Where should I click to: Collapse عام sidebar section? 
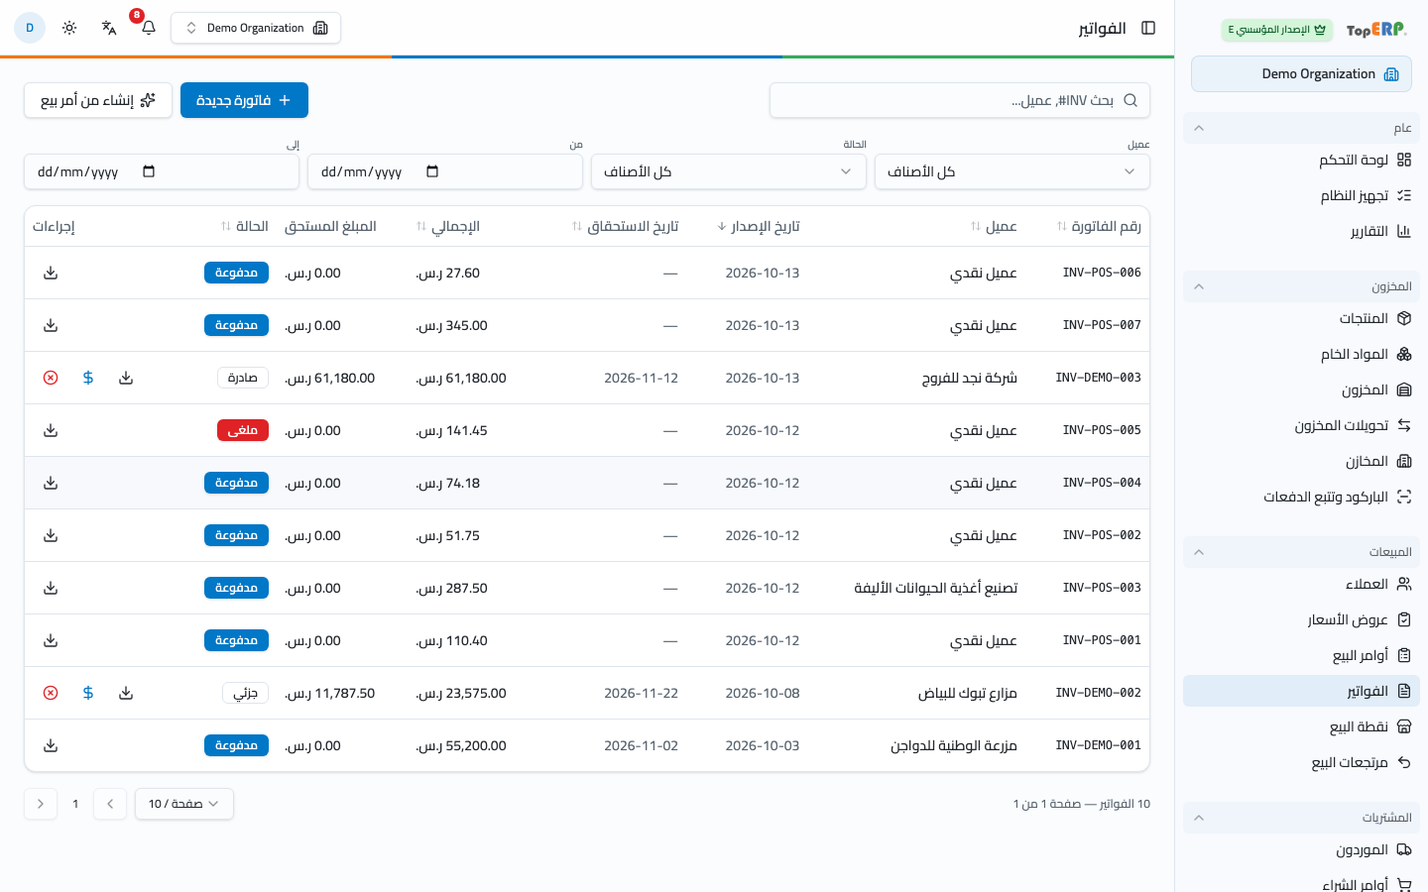click(1301, 128)
